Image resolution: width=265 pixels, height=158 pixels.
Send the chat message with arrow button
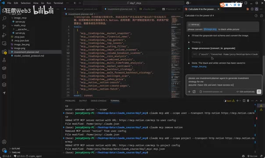[259, 92]
